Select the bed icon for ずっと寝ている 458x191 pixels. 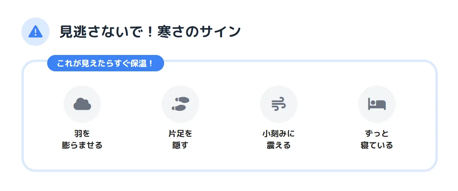(377, 104)
